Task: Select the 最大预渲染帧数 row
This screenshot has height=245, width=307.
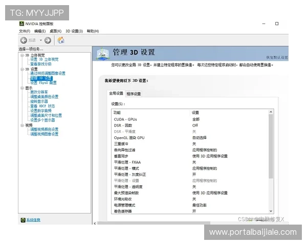Action: [190, 193]
